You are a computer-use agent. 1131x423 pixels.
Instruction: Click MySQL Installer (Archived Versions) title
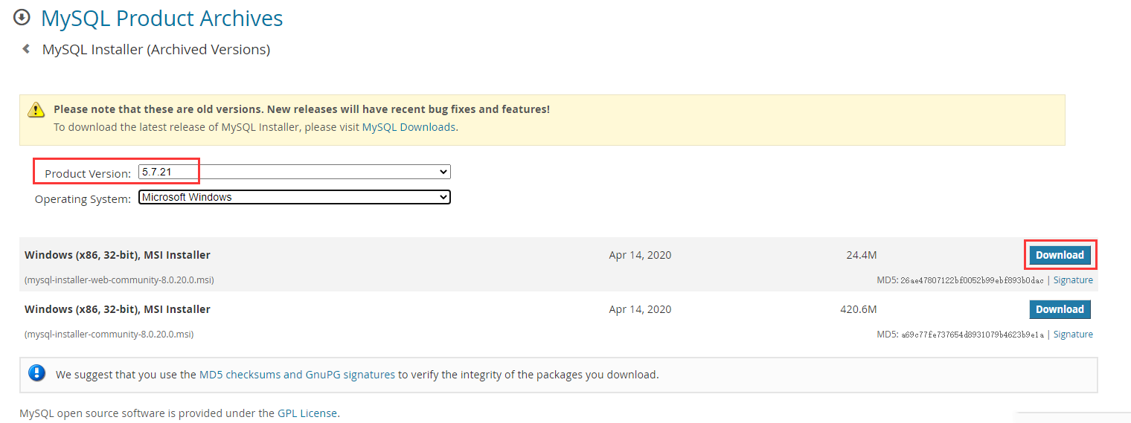[x=156, y=50]
